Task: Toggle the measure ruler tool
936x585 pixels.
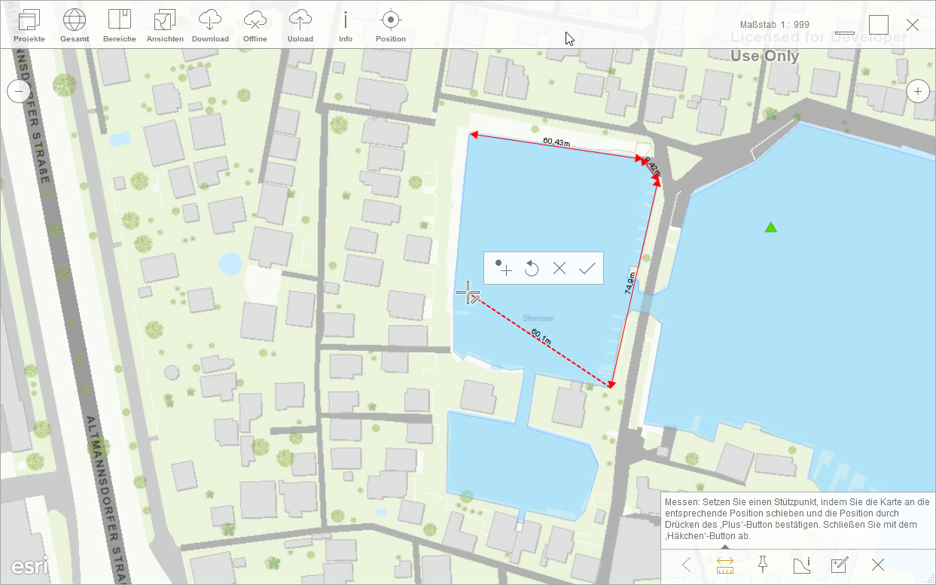Action: 725,565
